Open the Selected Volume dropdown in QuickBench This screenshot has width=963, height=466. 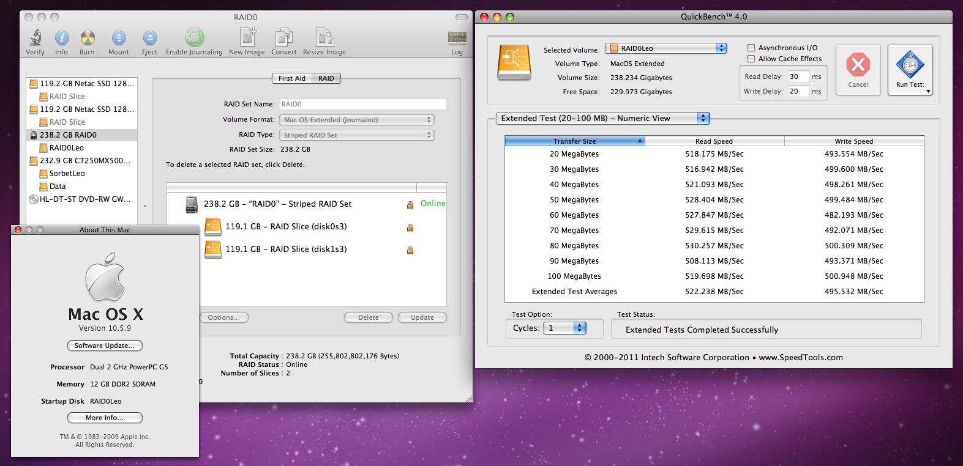[666, 48]
